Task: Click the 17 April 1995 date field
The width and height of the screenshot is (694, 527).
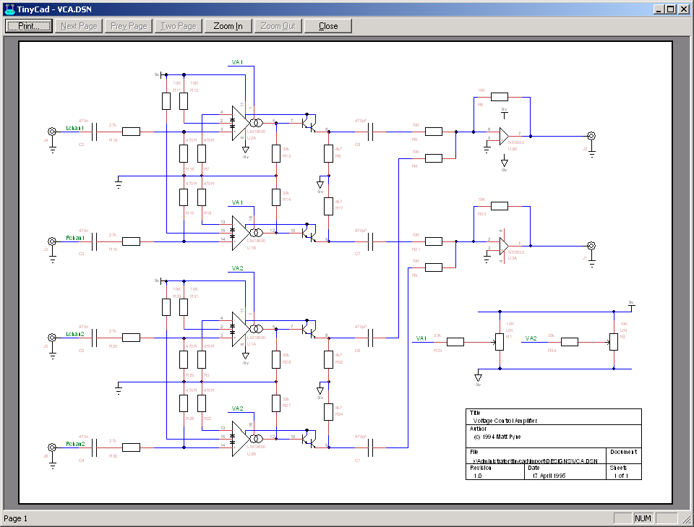Action: tap(549, 476)
